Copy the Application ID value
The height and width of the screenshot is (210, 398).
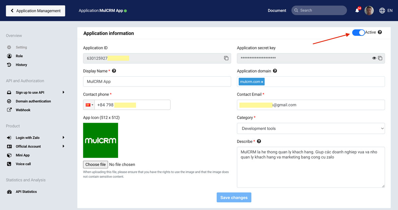(226, 58)
